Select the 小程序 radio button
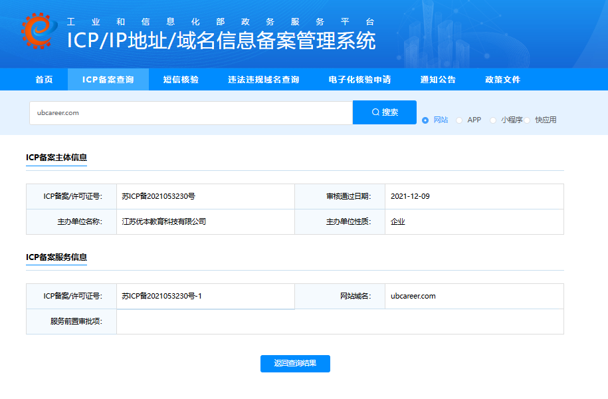Viewport: 608px width, 399px height. pyautogui.click(x=493, y=120)
